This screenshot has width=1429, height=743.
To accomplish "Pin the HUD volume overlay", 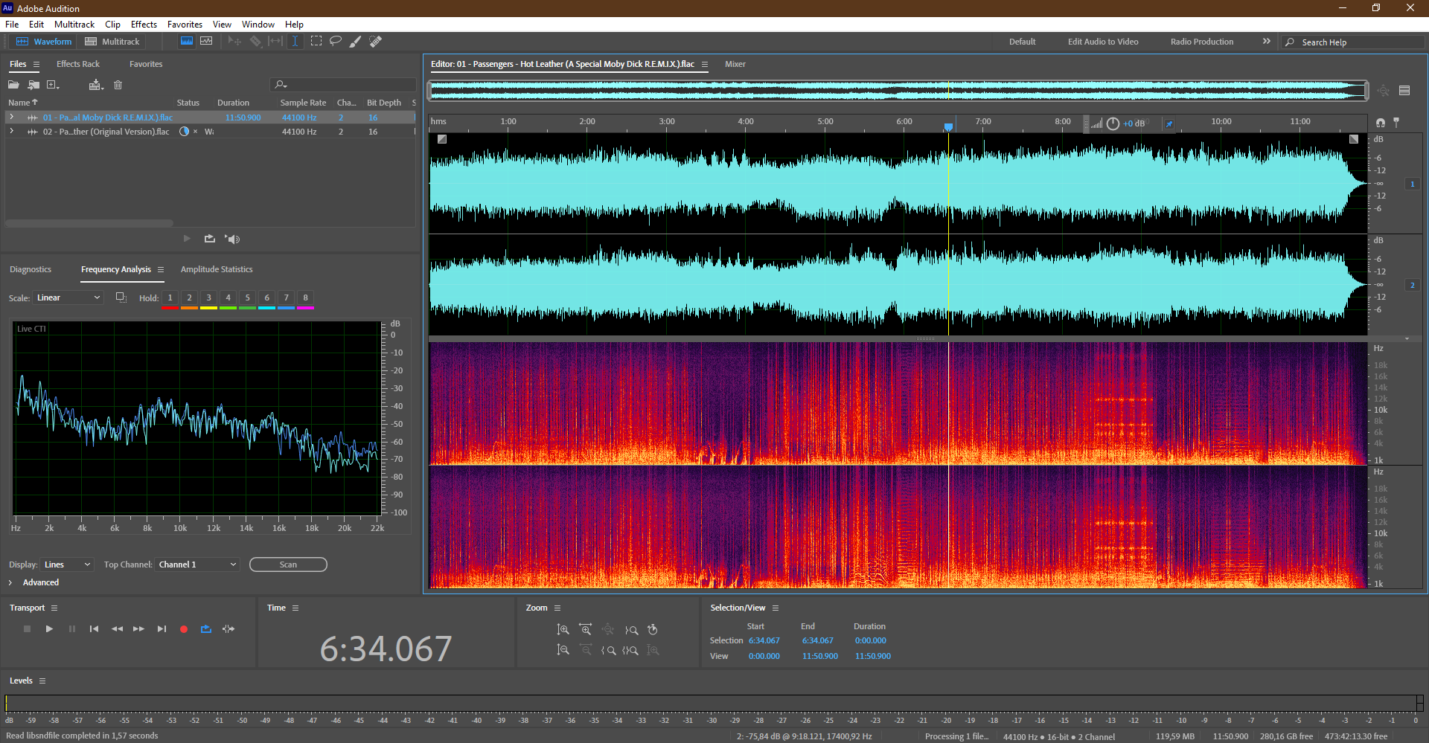I will pos(1169,123).
